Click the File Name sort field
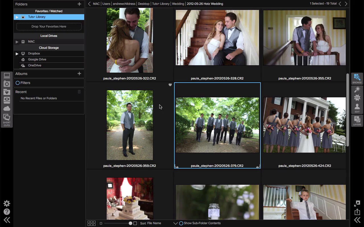 154,223
